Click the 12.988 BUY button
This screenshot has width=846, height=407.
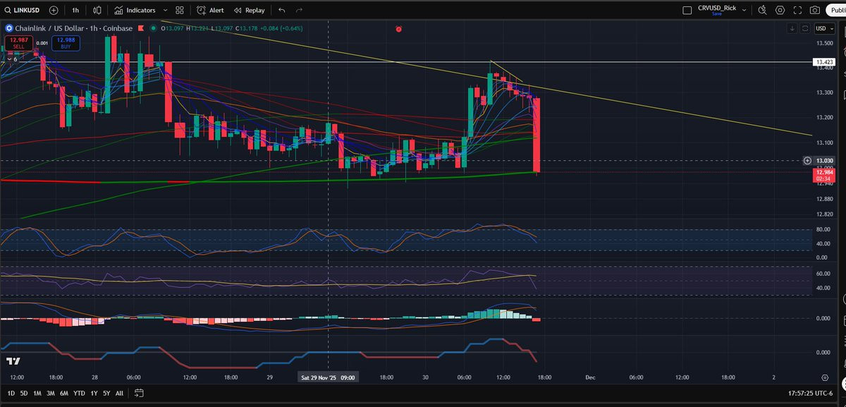click(x=66, y=43)
